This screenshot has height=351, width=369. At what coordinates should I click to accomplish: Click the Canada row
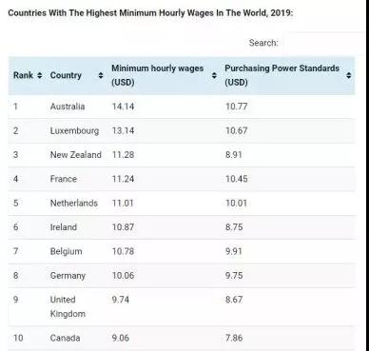(x=182, y=338)
